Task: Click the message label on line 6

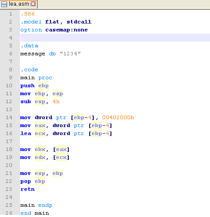Action: (x=33, y=54)
